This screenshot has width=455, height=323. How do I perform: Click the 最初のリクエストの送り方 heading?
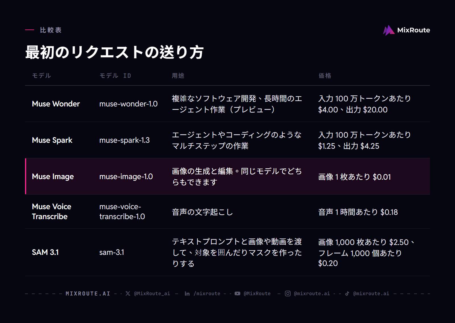114,52
